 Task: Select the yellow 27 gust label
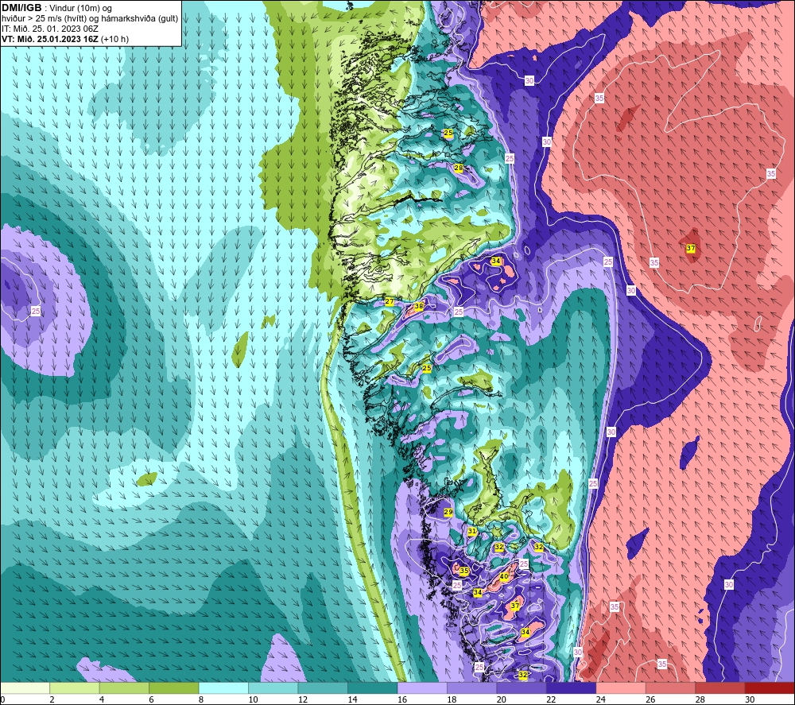[390, 301]
